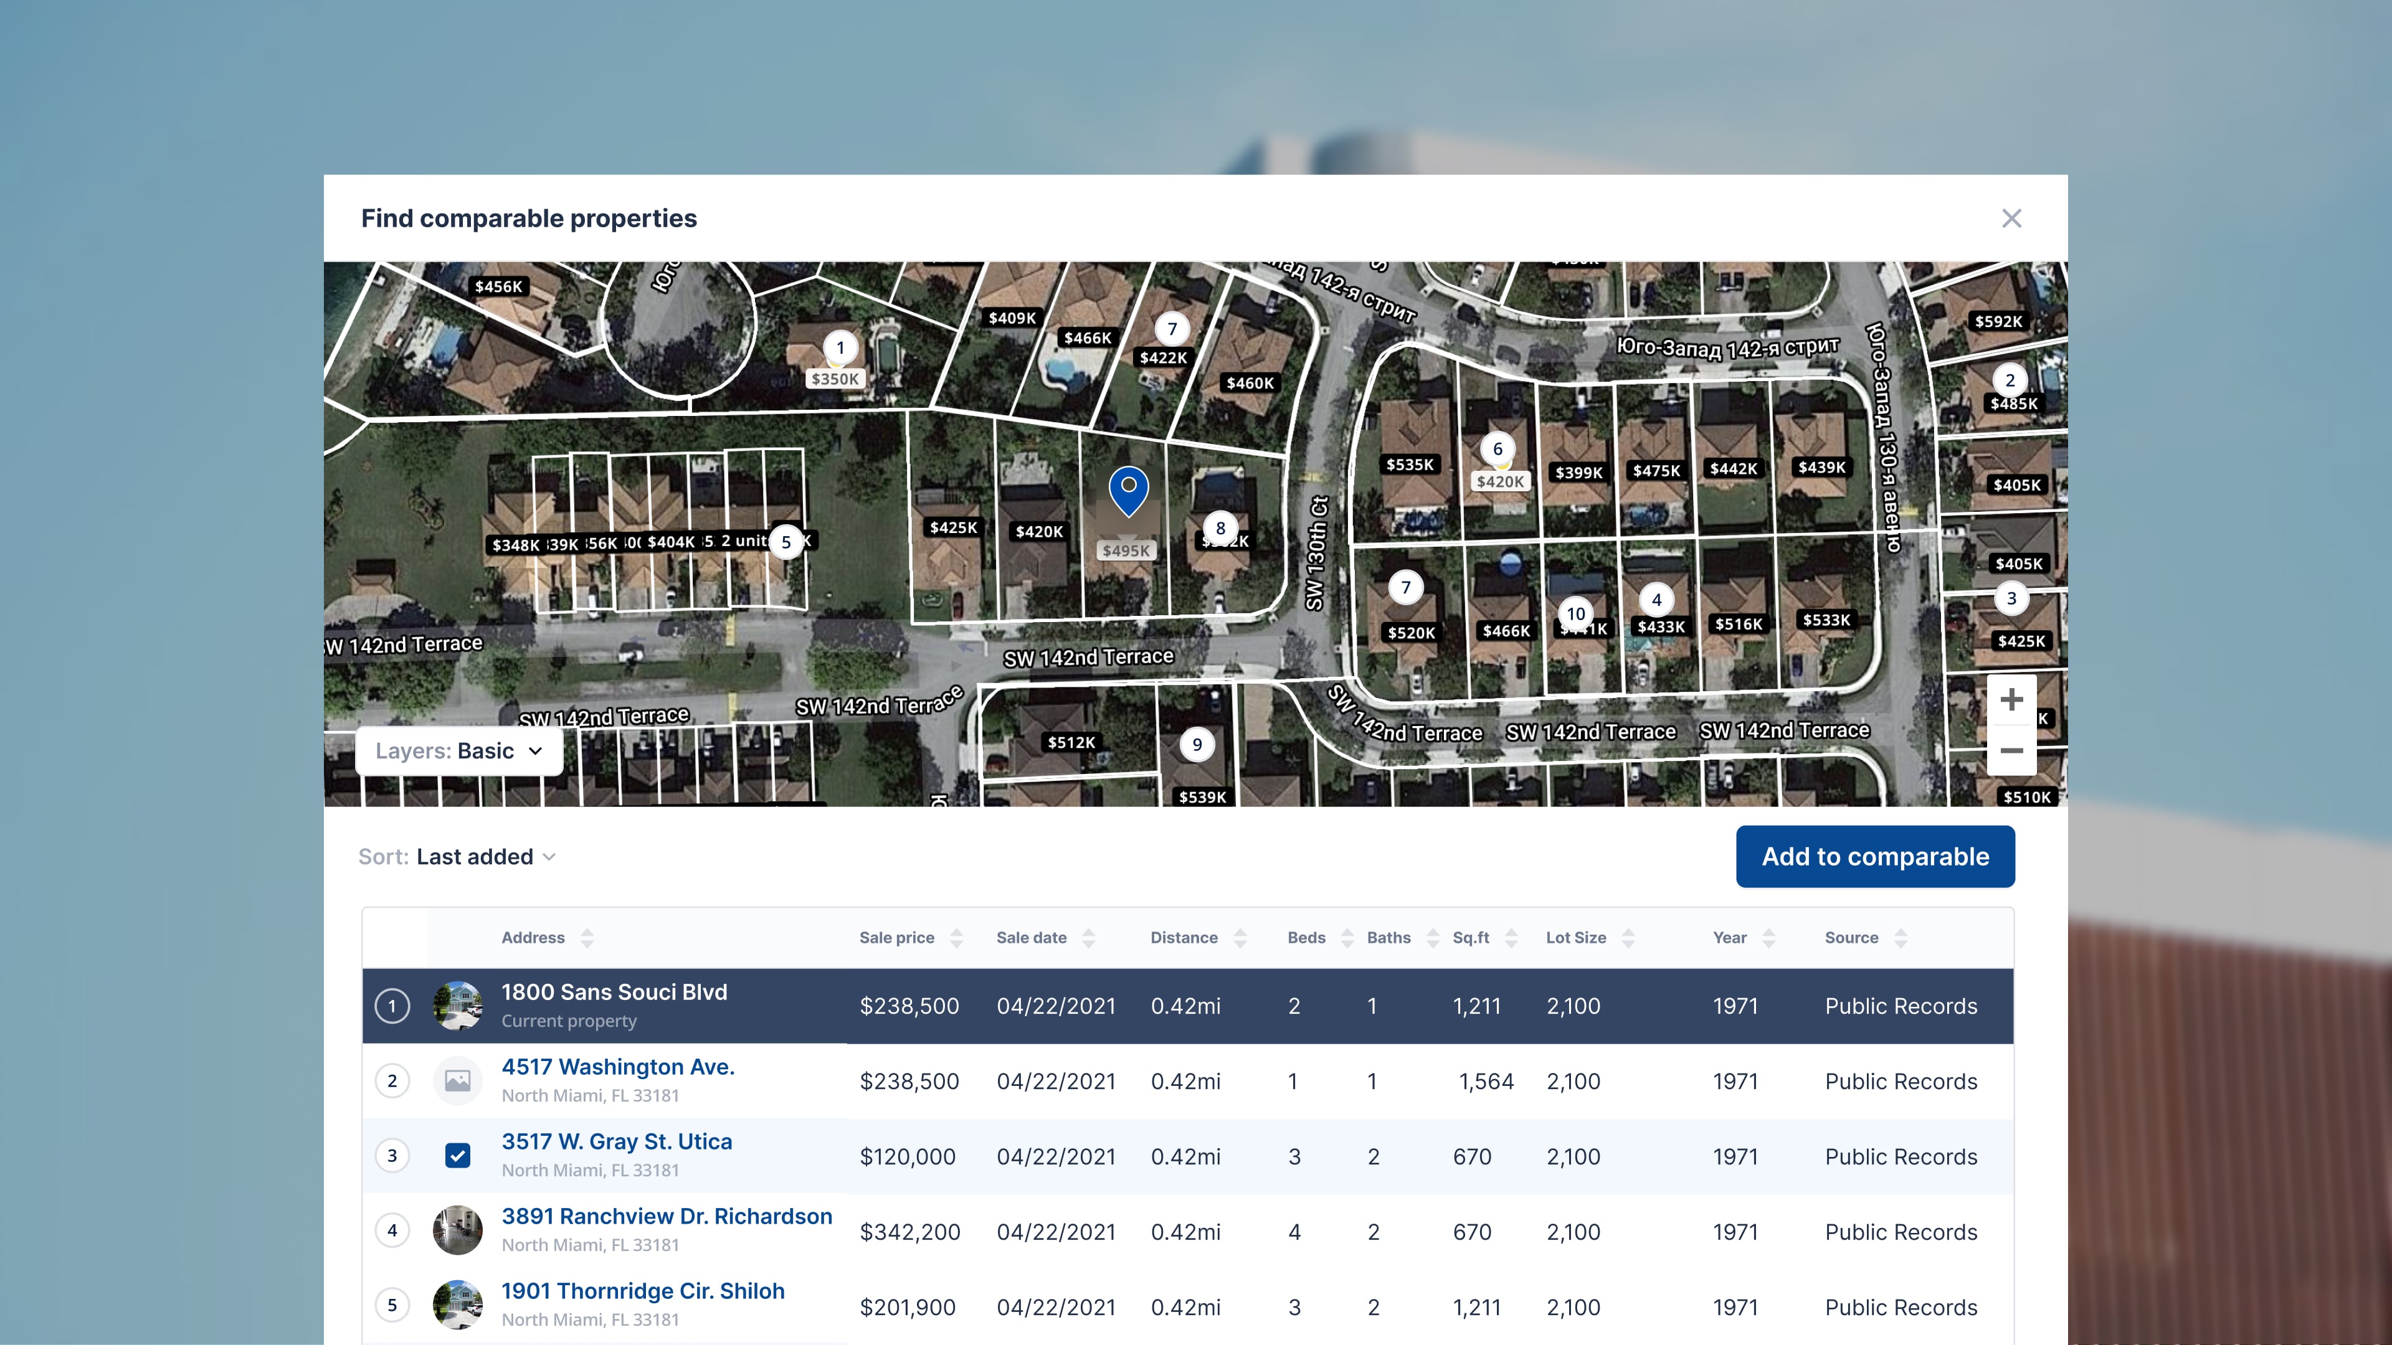Click map marker number 10
The width and height of the screenshot is (2392, 1345).
pos(1575,613)
